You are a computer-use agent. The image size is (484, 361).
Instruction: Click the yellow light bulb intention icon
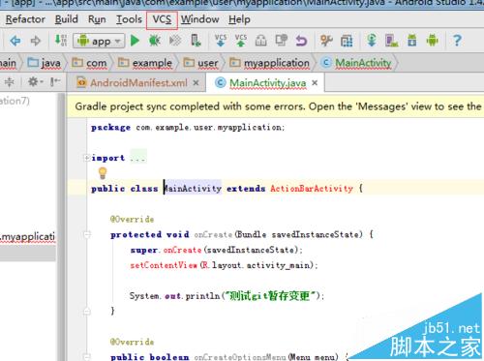[x=103, y=173]
